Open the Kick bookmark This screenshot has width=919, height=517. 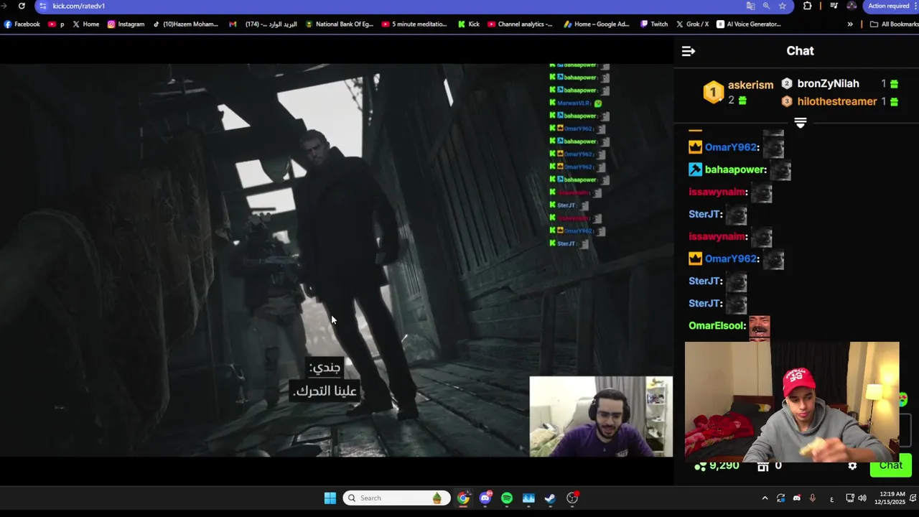coord(469,24)
